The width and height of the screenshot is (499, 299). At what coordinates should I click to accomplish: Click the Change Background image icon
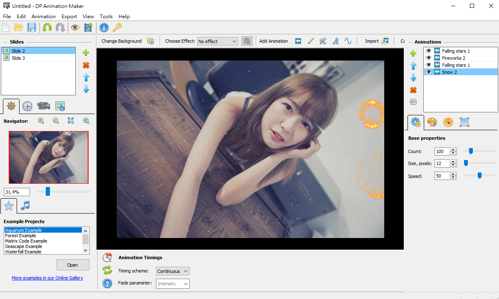click(x=151, y=41)
